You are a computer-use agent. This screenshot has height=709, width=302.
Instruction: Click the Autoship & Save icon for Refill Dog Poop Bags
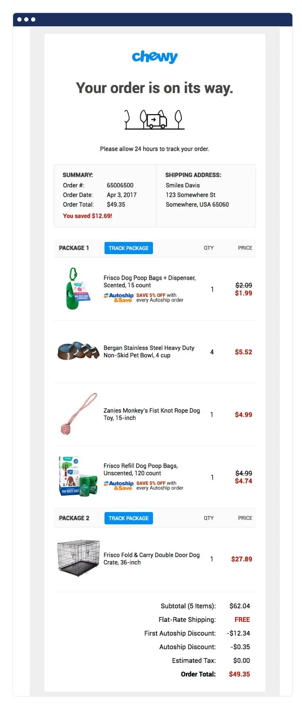point(119,485)
